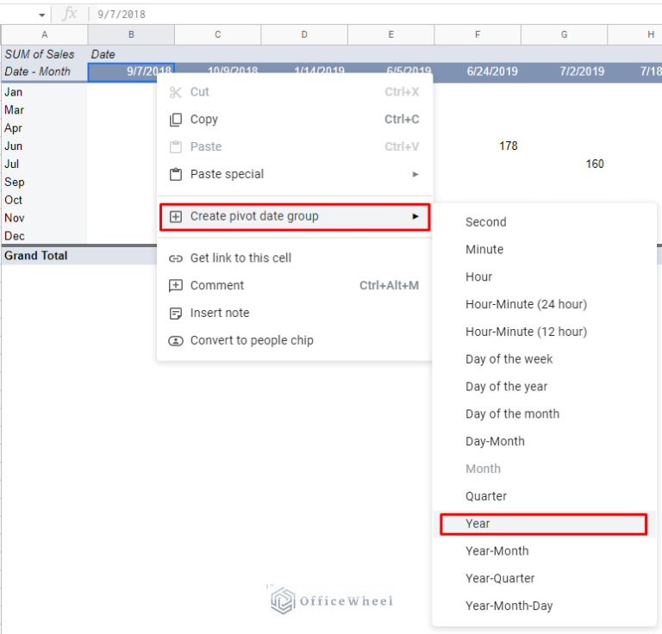
Task: Expand Create pivot date group submenu arrow
Action: pos(415,216)
